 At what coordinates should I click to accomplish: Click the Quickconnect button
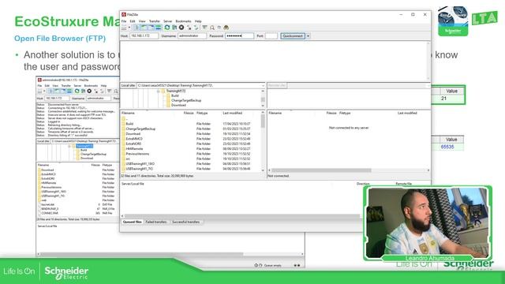[x=293, y=36]
